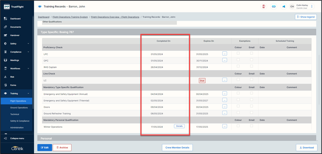
Task: Click the megaphone announcements icon
Action: pos(284,6)
